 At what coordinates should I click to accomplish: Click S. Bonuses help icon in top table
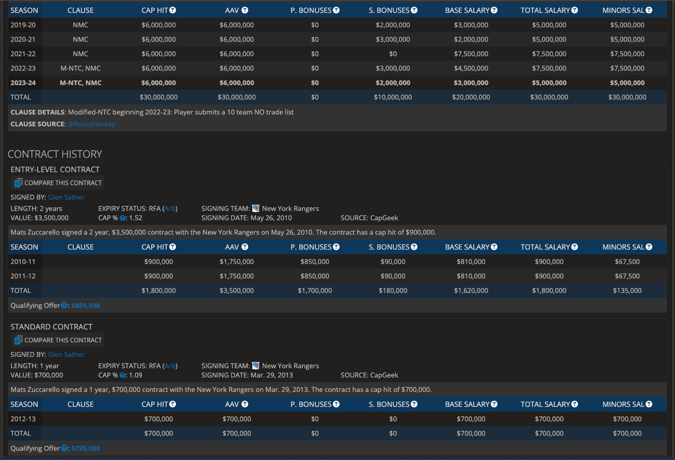coord(414,10)
